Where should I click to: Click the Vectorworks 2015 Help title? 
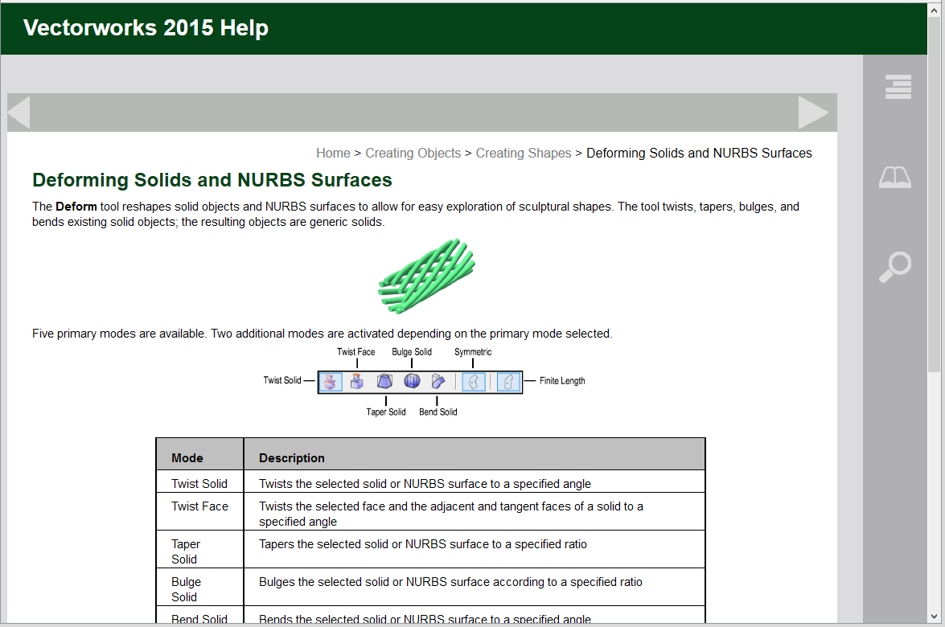point(146,27)
